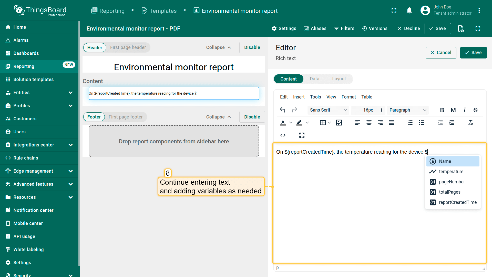Image resolution: width=492 pixels, height=277 pixels.
Task: Open the Templates breadcrumb link
Action: click(159, 11)
